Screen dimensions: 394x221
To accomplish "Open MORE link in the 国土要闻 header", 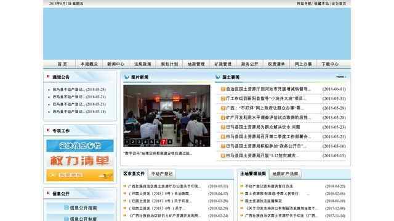I will [x=340, y=77].
